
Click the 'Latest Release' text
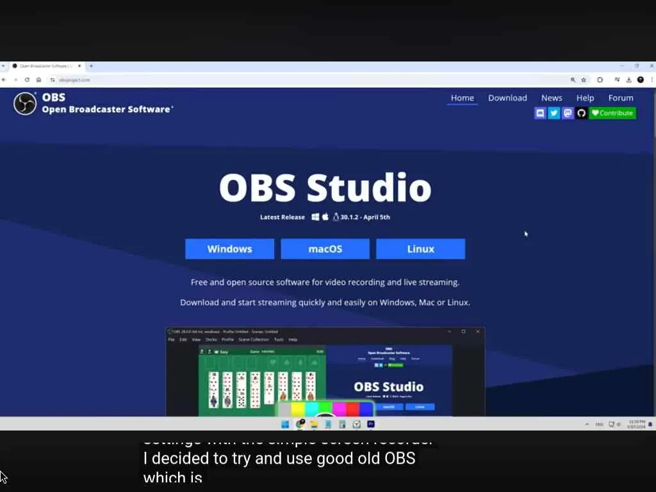coord(283,217)
